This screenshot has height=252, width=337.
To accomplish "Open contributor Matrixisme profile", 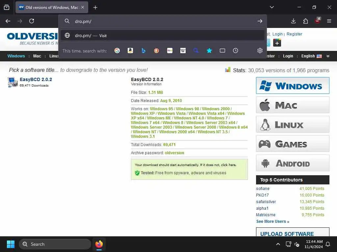I will pyautogui.click(x=266, y=215).
